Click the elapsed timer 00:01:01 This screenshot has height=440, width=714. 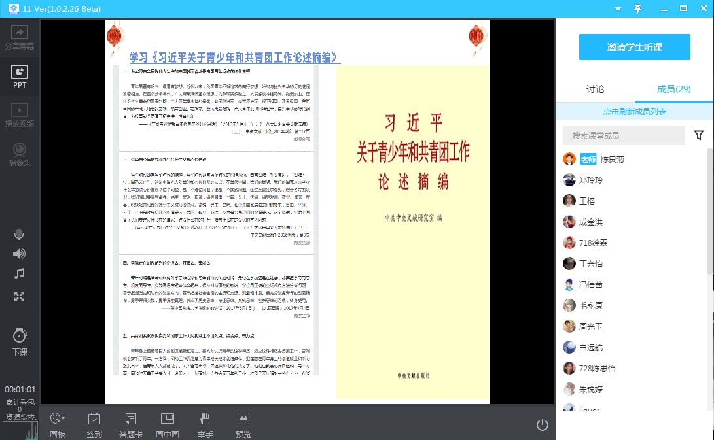(20, 390)
